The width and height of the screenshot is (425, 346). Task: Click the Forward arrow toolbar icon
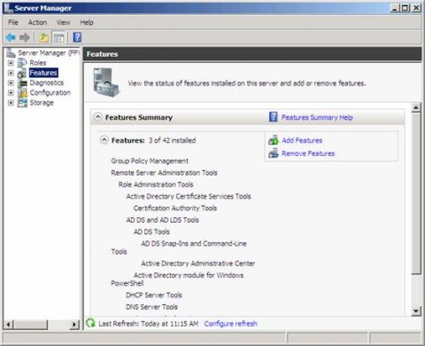pos(25,37)
